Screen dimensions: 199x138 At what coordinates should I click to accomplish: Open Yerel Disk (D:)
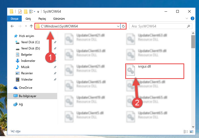[31, 48]
